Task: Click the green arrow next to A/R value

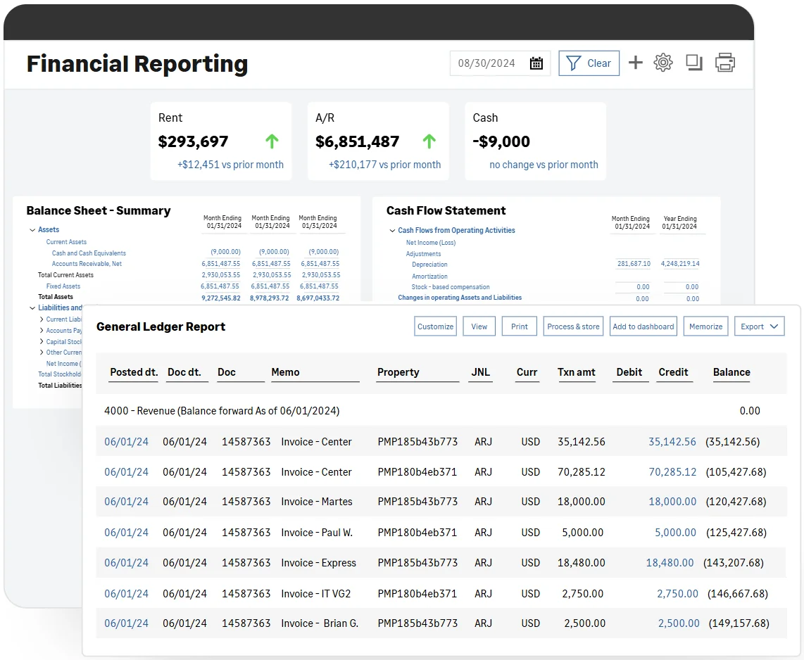Action: point(429,141)
